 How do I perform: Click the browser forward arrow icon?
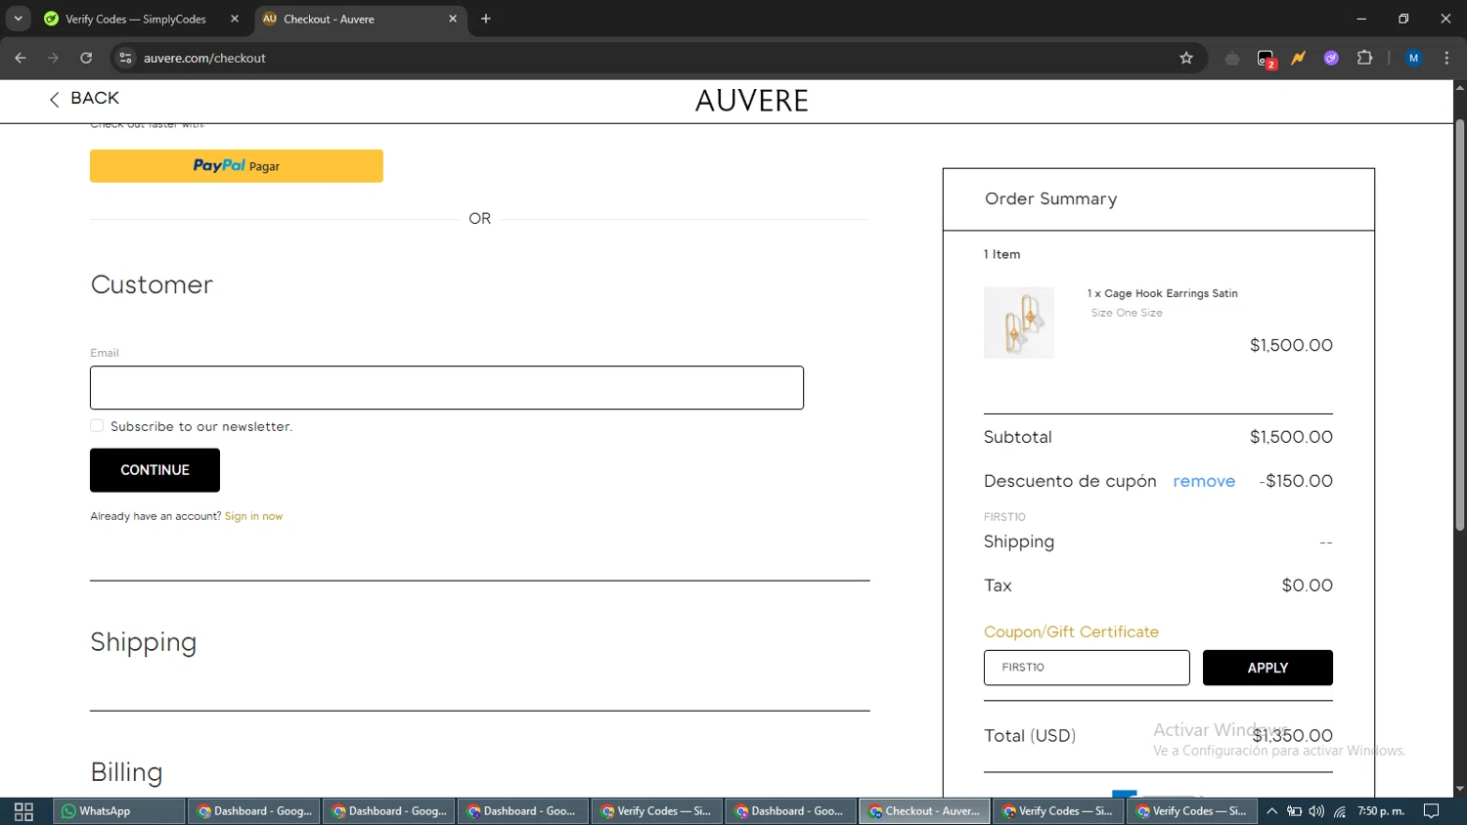54,58
